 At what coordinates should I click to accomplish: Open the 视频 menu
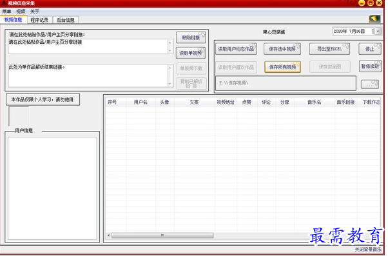tap(21, 12)
